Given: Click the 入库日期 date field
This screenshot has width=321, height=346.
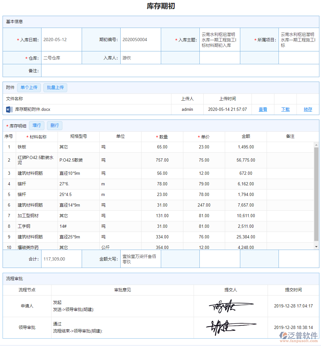Looking at the screenshot, I should click(x=61, y=39).
